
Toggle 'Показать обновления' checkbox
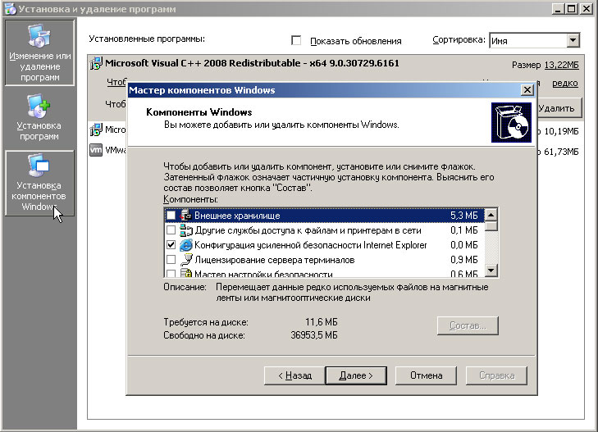(x=296, y=40)
